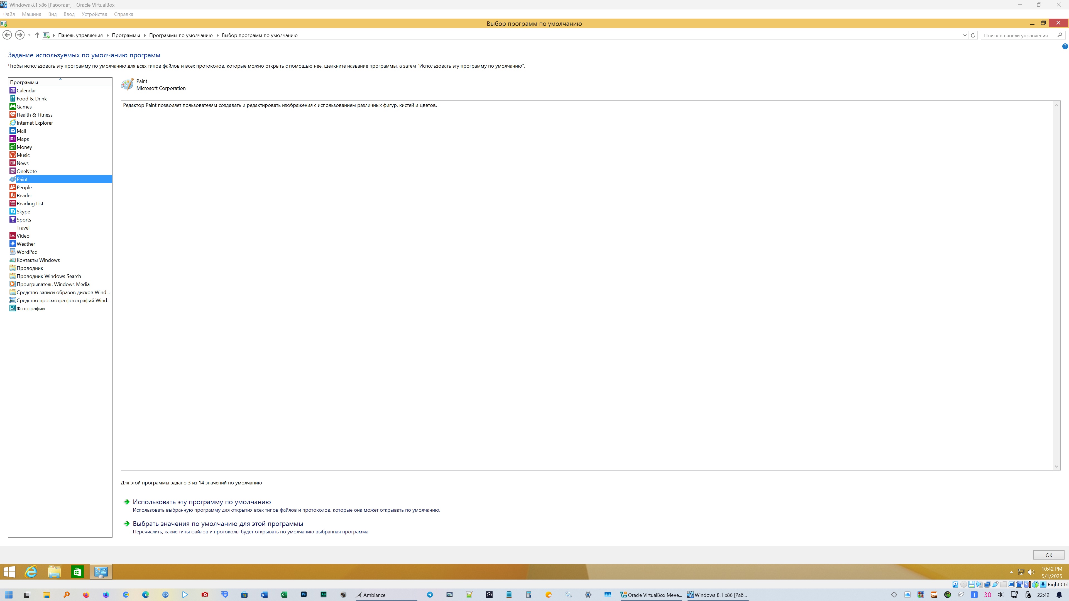Screen dimensions: 1069x601
Task: Choose WordPad from the programs list
Action: pos(27,252)
